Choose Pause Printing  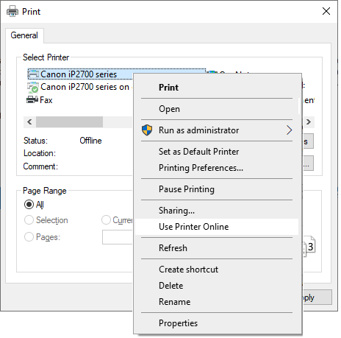(217, 189)
